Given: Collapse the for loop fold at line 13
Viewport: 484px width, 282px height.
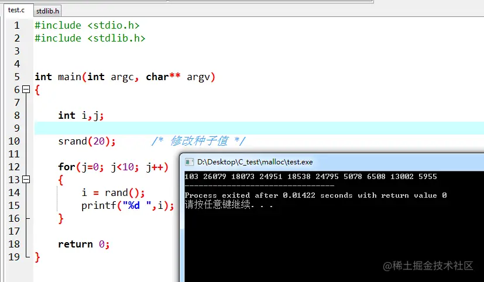Looking at the screenshot, I should point(26,179).
